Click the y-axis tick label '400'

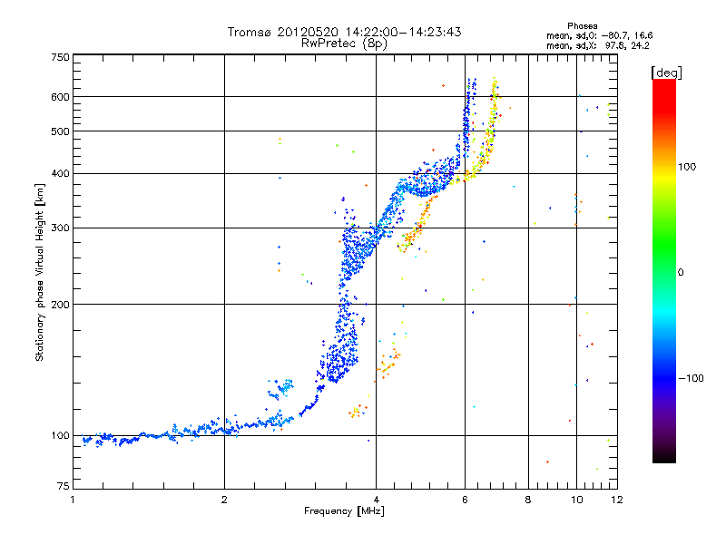[60, 174]
